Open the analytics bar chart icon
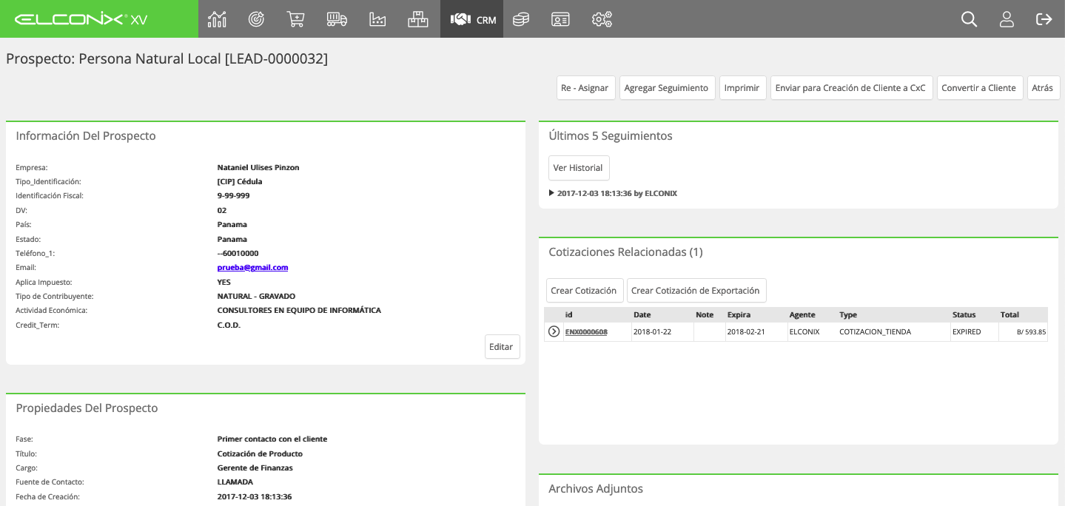1065x506 pixels. click(x=217, y=19)
